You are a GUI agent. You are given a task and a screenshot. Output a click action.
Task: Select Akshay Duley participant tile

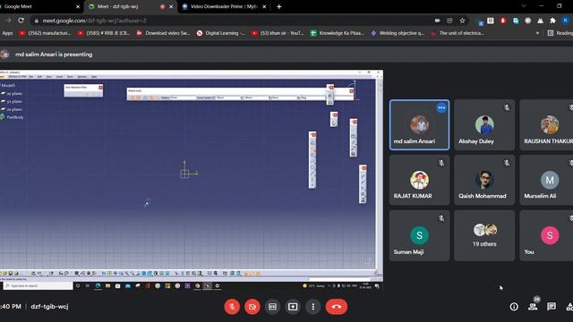point(484,125)
